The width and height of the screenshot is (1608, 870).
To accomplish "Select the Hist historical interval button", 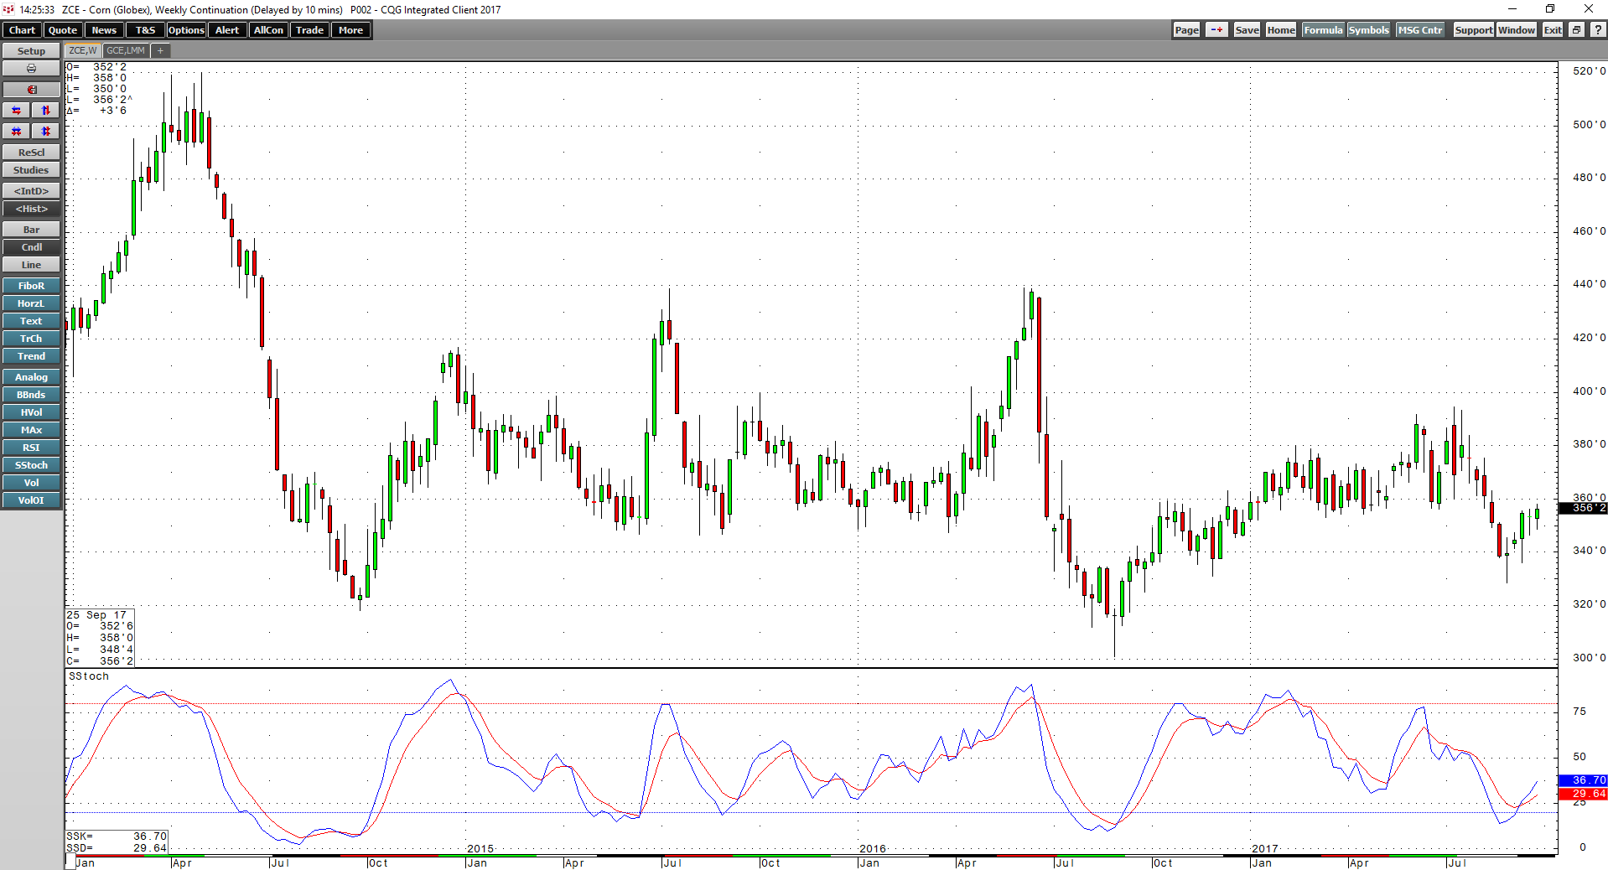I will 31,209.
